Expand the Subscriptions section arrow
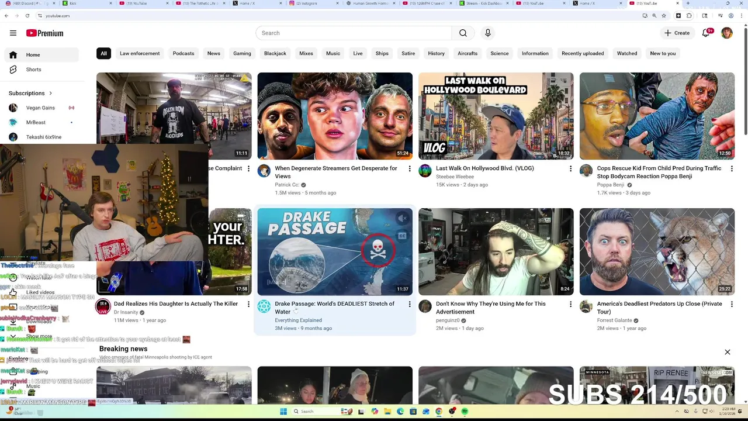Viewport: 748px width, 421px height. 50,93
